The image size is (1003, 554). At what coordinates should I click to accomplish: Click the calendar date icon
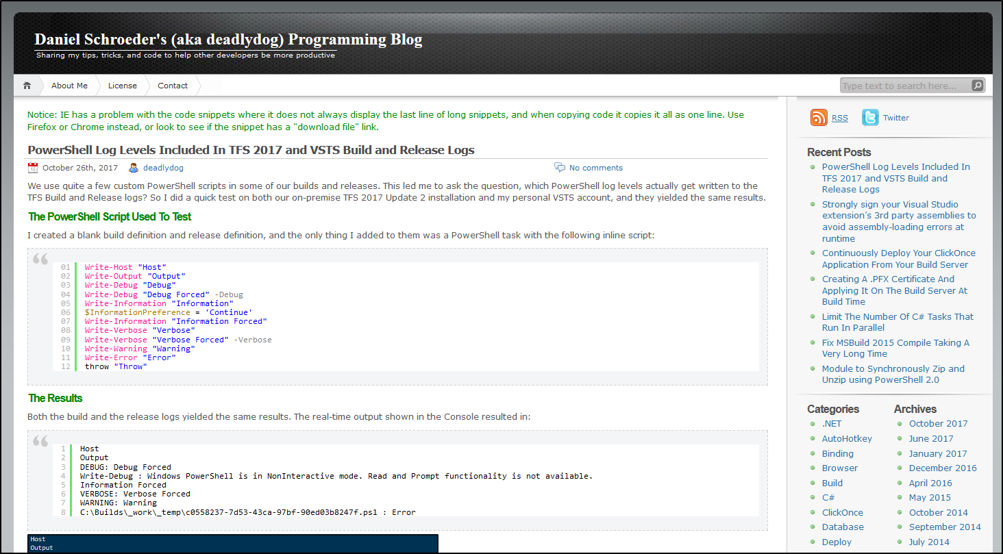(33, 168)
